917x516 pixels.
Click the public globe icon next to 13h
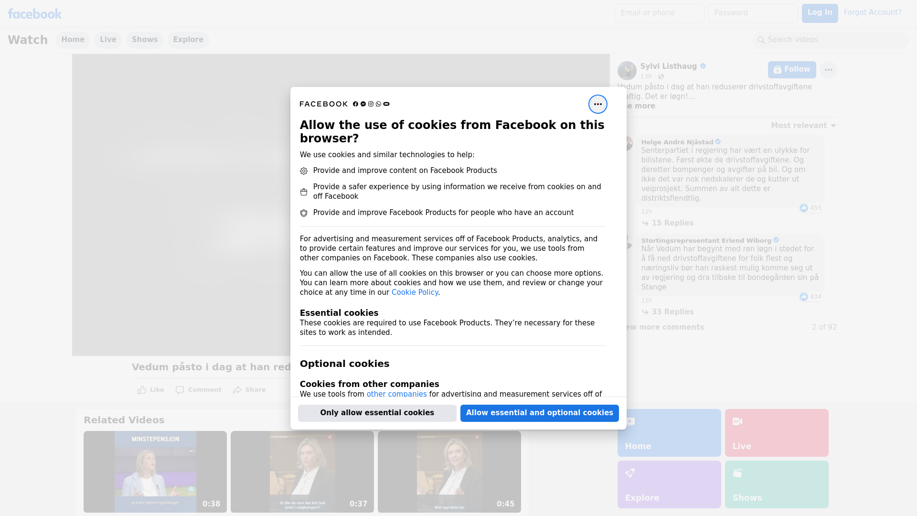click(x=661, y=76)
